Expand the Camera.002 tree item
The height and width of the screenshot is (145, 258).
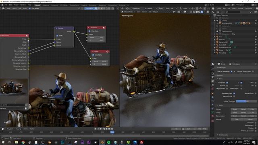pyautogui.click(x=214, y=42)
